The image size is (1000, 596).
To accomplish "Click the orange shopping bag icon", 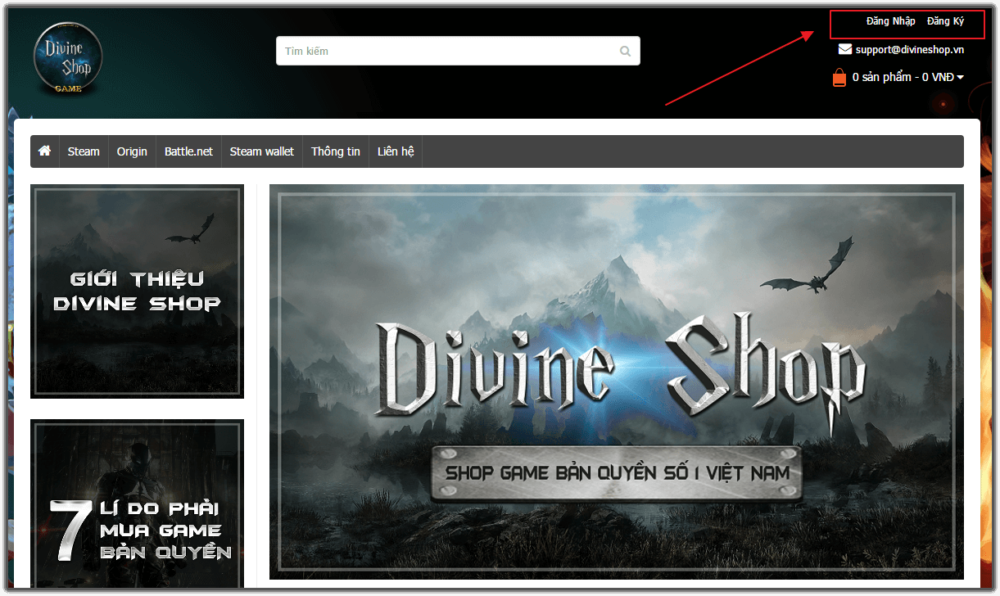I will click(839, 78).
